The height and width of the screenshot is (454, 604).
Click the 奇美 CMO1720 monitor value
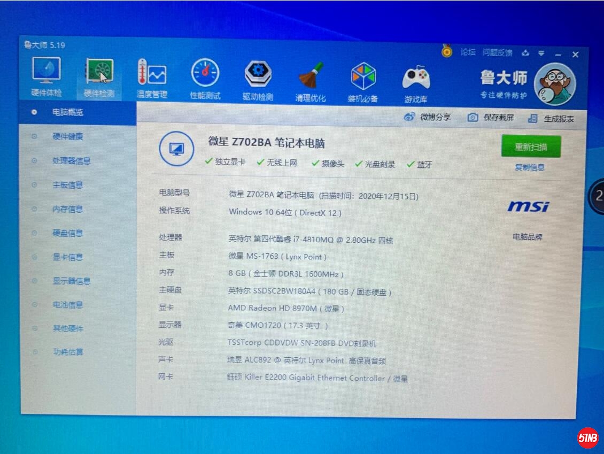[278, 326]
